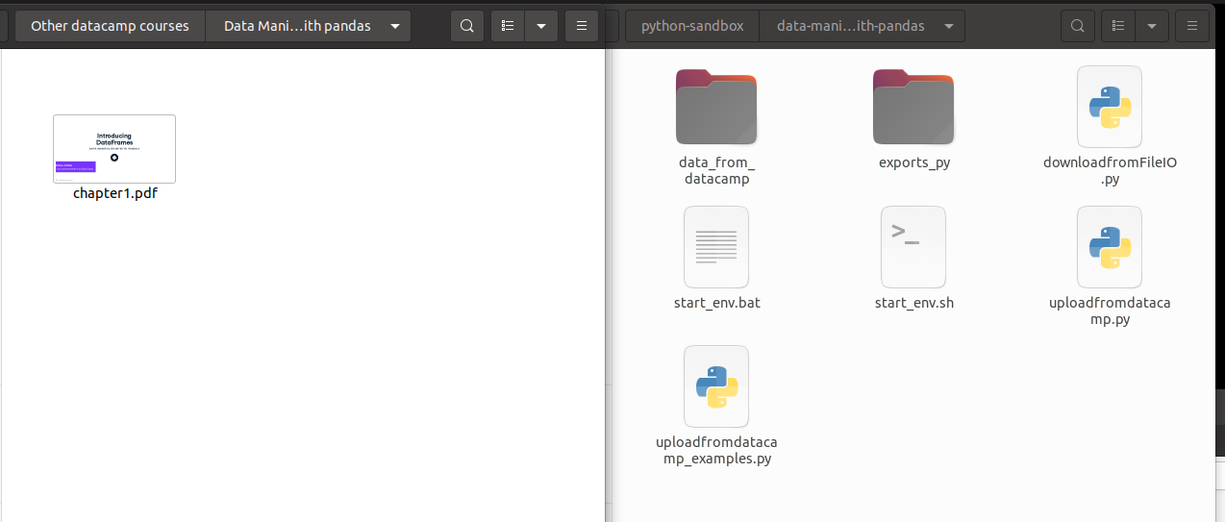The image size is (1225, 522).
Task: Select the start_env.sh shell script
Action: pos(913,247)
